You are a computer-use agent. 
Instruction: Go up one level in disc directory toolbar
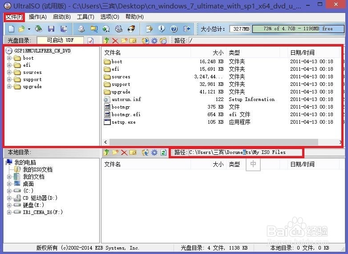[x=106, y=40]
